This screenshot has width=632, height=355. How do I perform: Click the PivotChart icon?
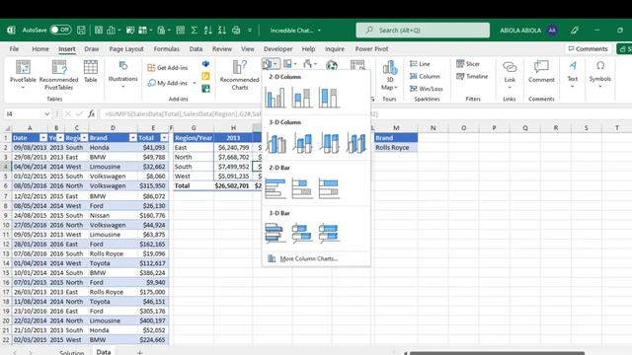pyautogui.click(x=357, y=65)
